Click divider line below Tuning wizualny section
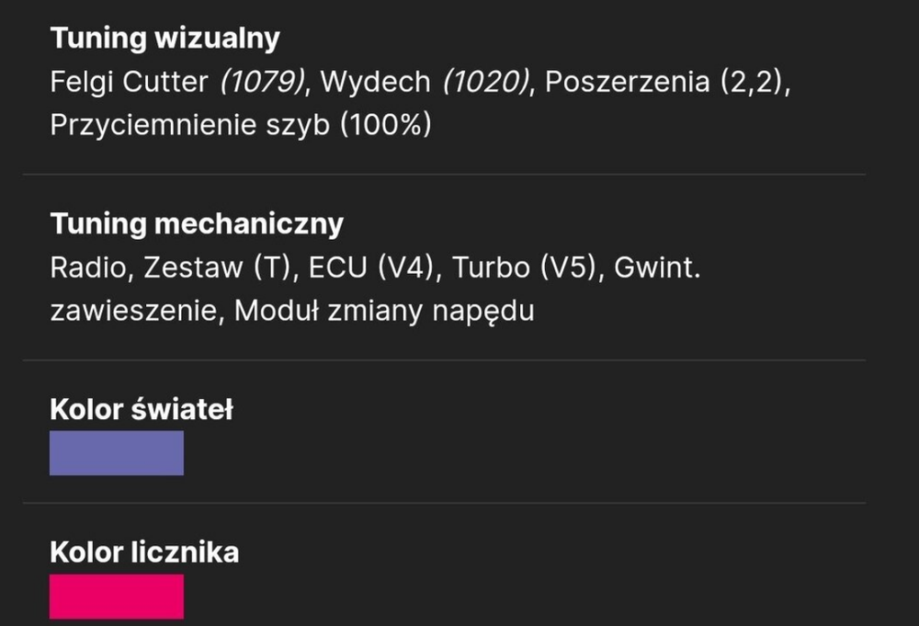Viewport: 919px width, 626px height. (444, 174)
